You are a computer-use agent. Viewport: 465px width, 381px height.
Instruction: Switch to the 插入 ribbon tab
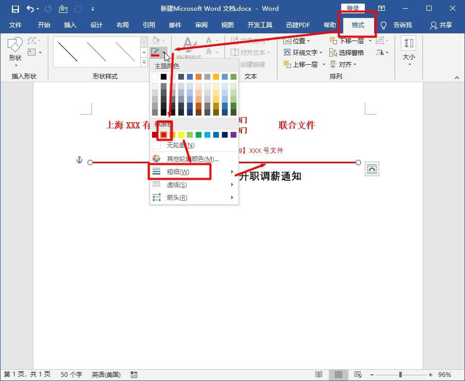tap(70, 24)
